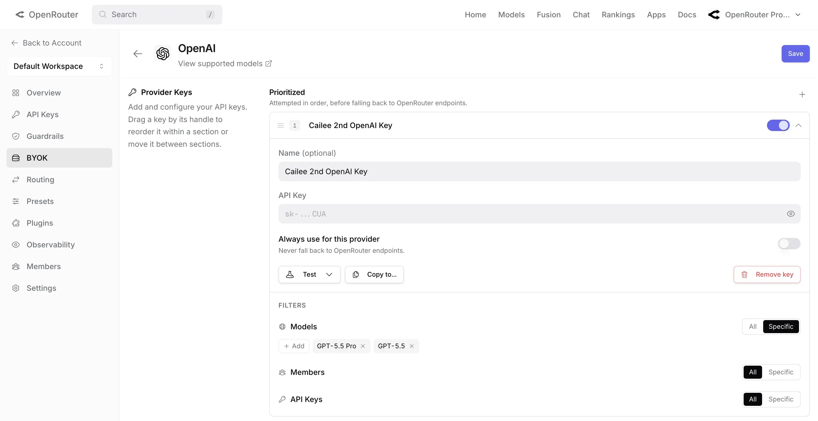Open Observability in the sidebar
Screen dimensions: 818x421
click(x=59, y=245)
